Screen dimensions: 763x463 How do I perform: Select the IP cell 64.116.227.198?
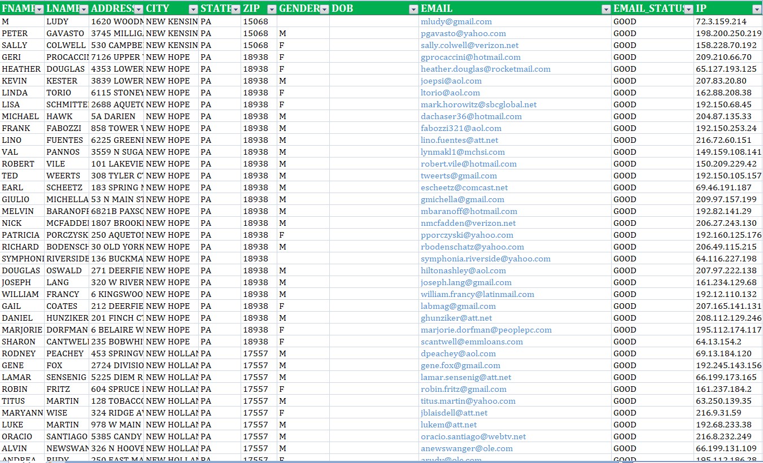click(x=728, y=259)
